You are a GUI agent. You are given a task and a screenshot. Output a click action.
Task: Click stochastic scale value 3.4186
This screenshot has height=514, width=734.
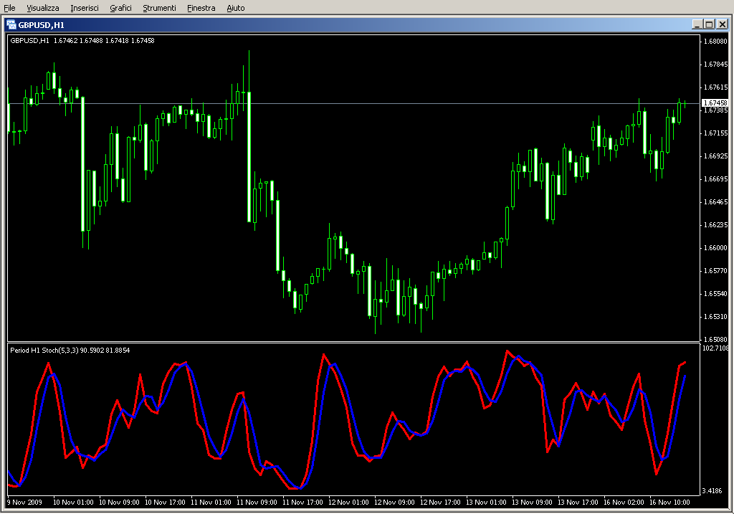pyautogui.click(x=712, y=490)
